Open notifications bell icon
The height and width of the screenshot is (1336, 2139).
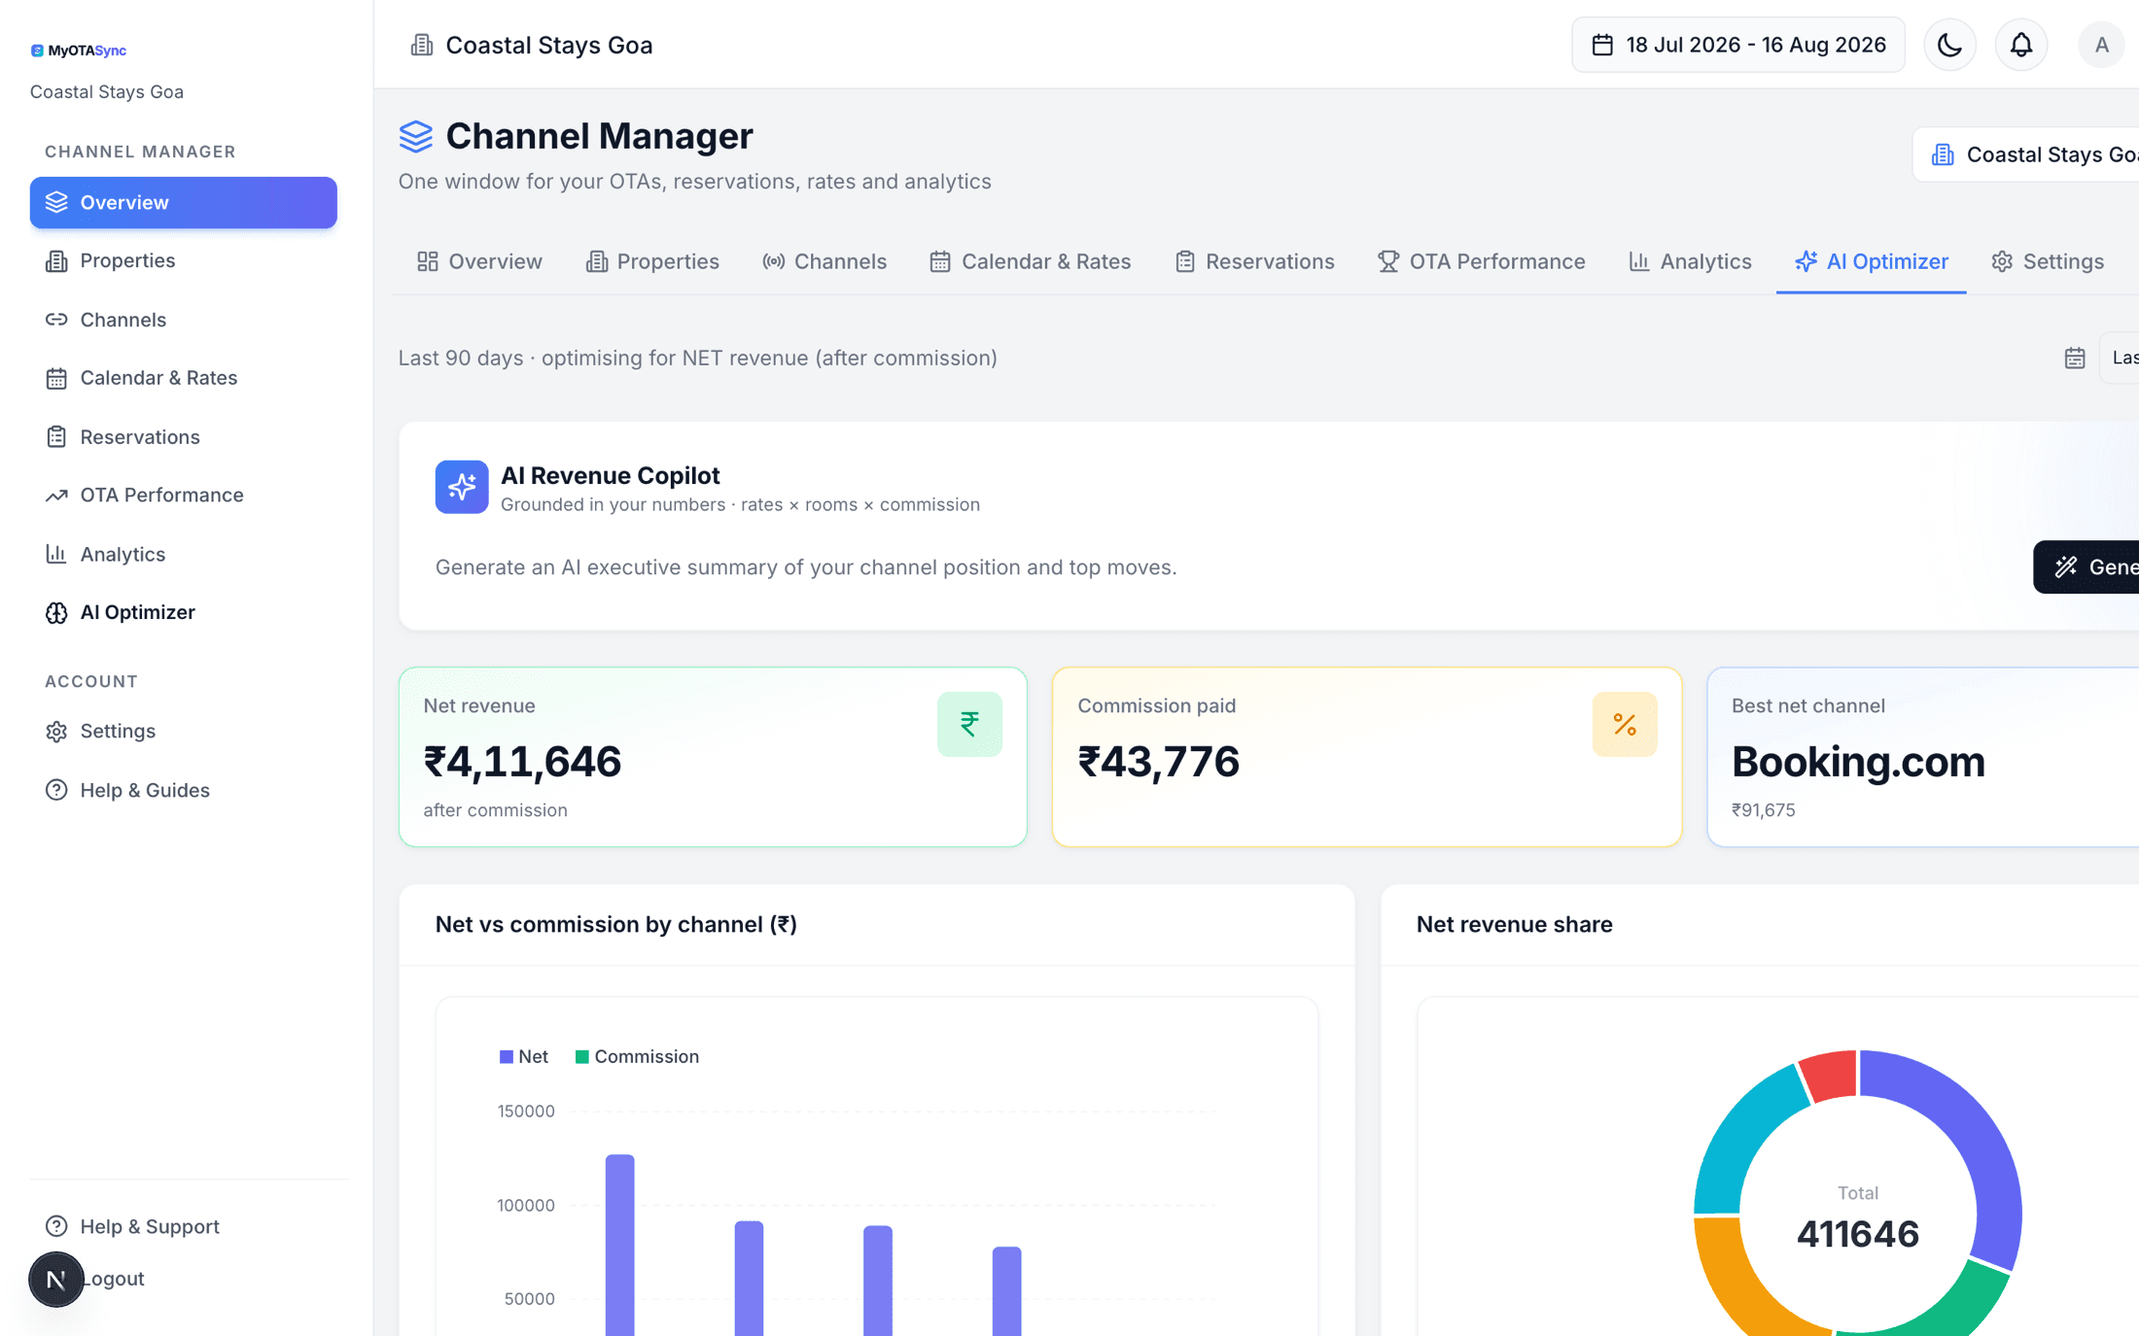coord(2021,45)
